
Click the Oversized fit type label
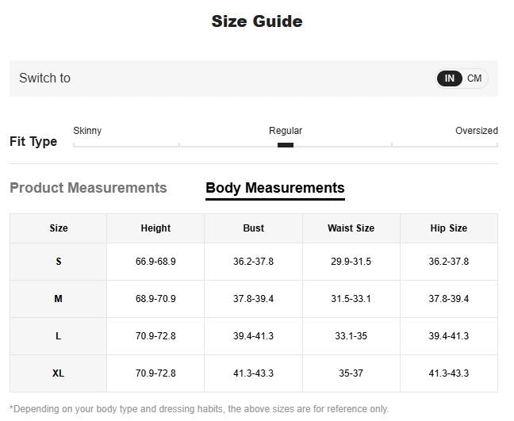tap(476, 131)
